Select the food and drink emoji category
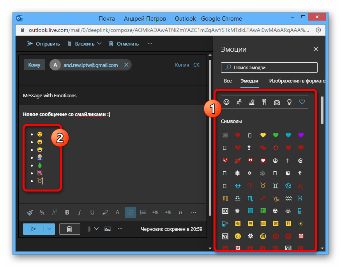The image size is (341, 267). click(264, 102)
